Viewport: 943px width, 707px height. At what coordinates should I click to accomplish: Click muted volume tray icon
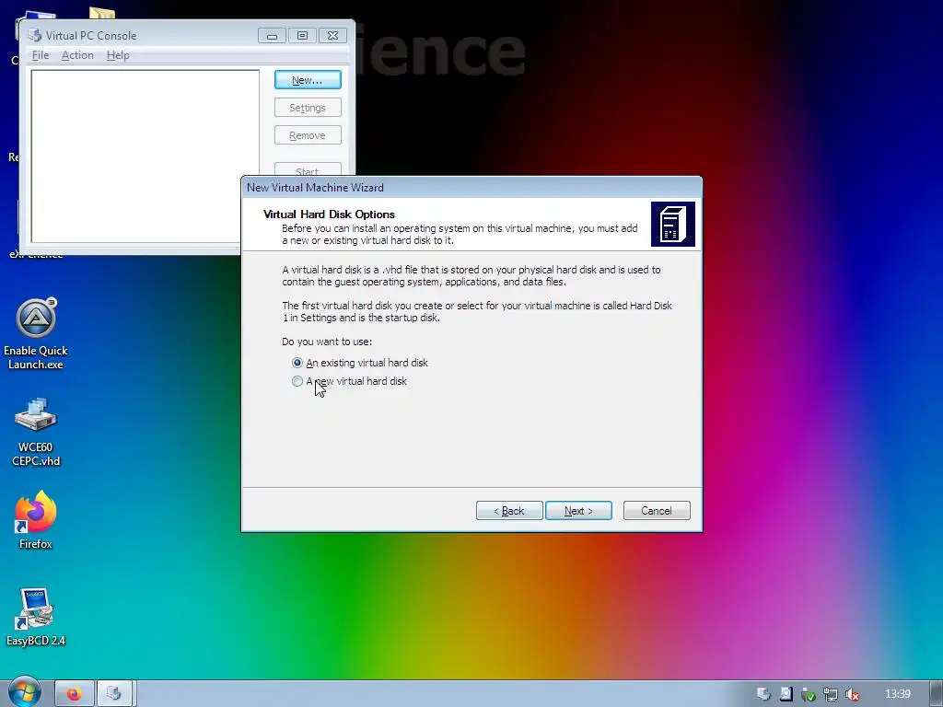click(x=852, y=694)
